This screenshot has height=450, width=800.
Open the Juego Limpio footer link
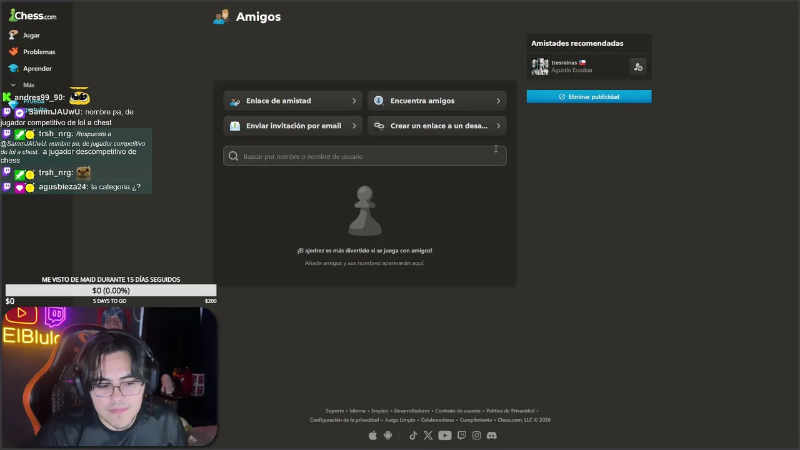click(x=400, y=420)
